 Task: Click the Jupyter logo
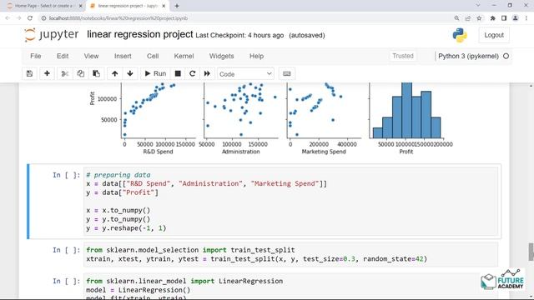[x=52, y=35]
